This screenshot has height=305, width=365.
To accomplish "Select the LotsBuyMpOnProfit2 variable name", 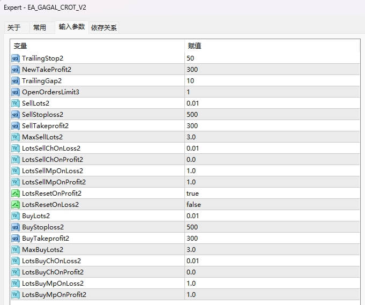I will tap(54, 294).
